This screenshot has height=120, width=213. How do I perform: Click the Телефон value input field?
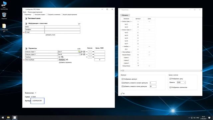[x=62, y=30]
